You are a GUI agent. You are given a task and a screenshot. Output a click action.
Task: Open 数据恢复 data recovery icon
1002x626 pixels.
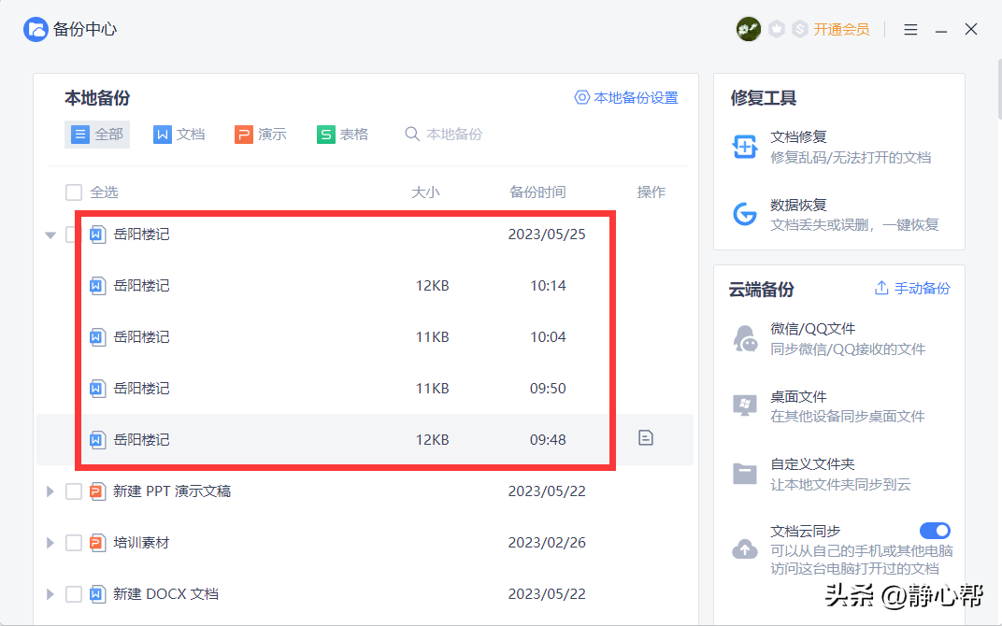click(744, 215)
